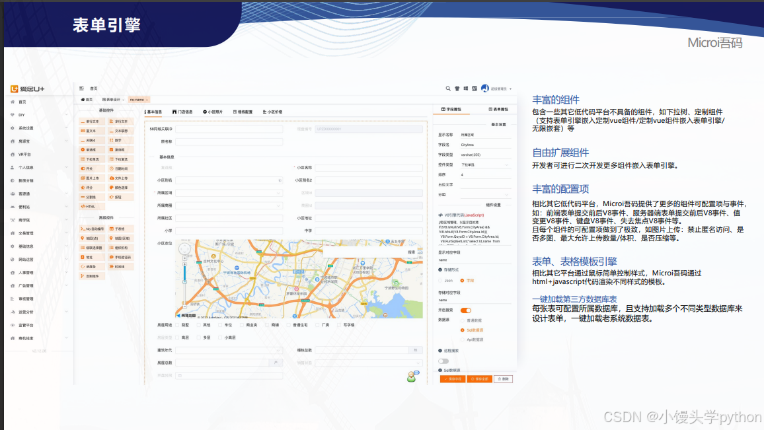Image resolution: width=764 pixels, height=430 pixels.
Task: Add the 时间线 timeline component
Action: click(121, 267)
